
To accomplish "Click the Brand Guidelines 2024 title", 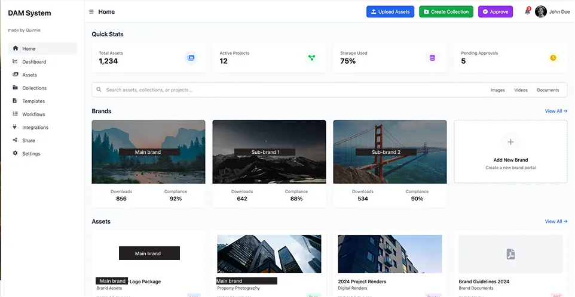I will click(484, 281).
